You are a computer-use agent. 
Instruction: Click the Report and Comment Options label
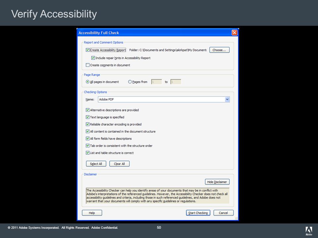coord(103,42)
